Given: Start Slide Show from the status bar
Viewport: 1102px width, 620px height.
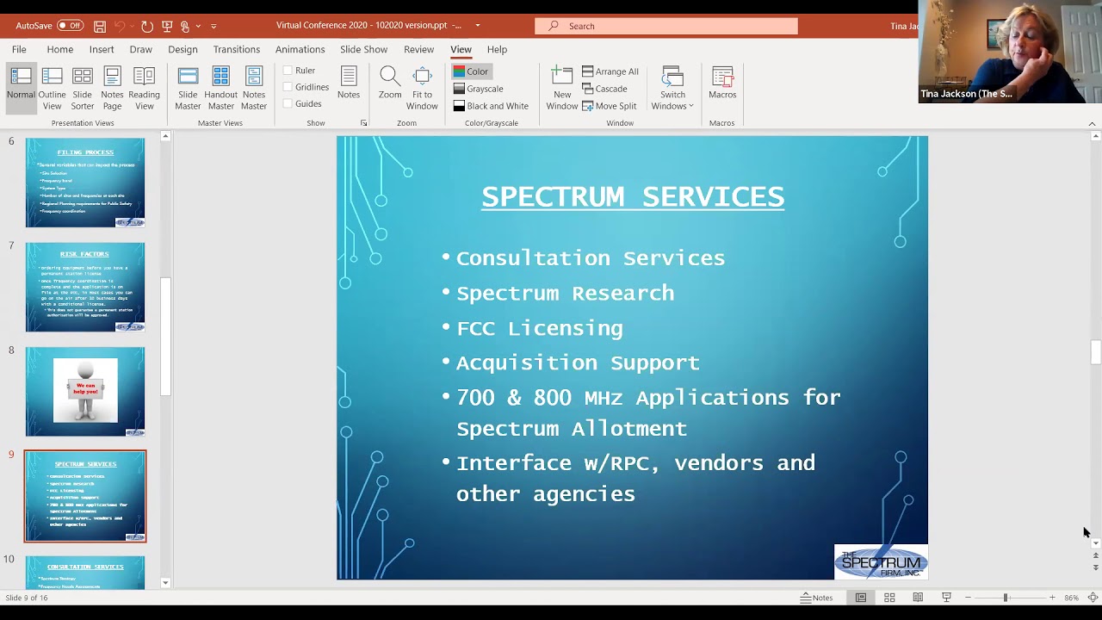Looking at the screenshot, I should click(x=946, y=598).
